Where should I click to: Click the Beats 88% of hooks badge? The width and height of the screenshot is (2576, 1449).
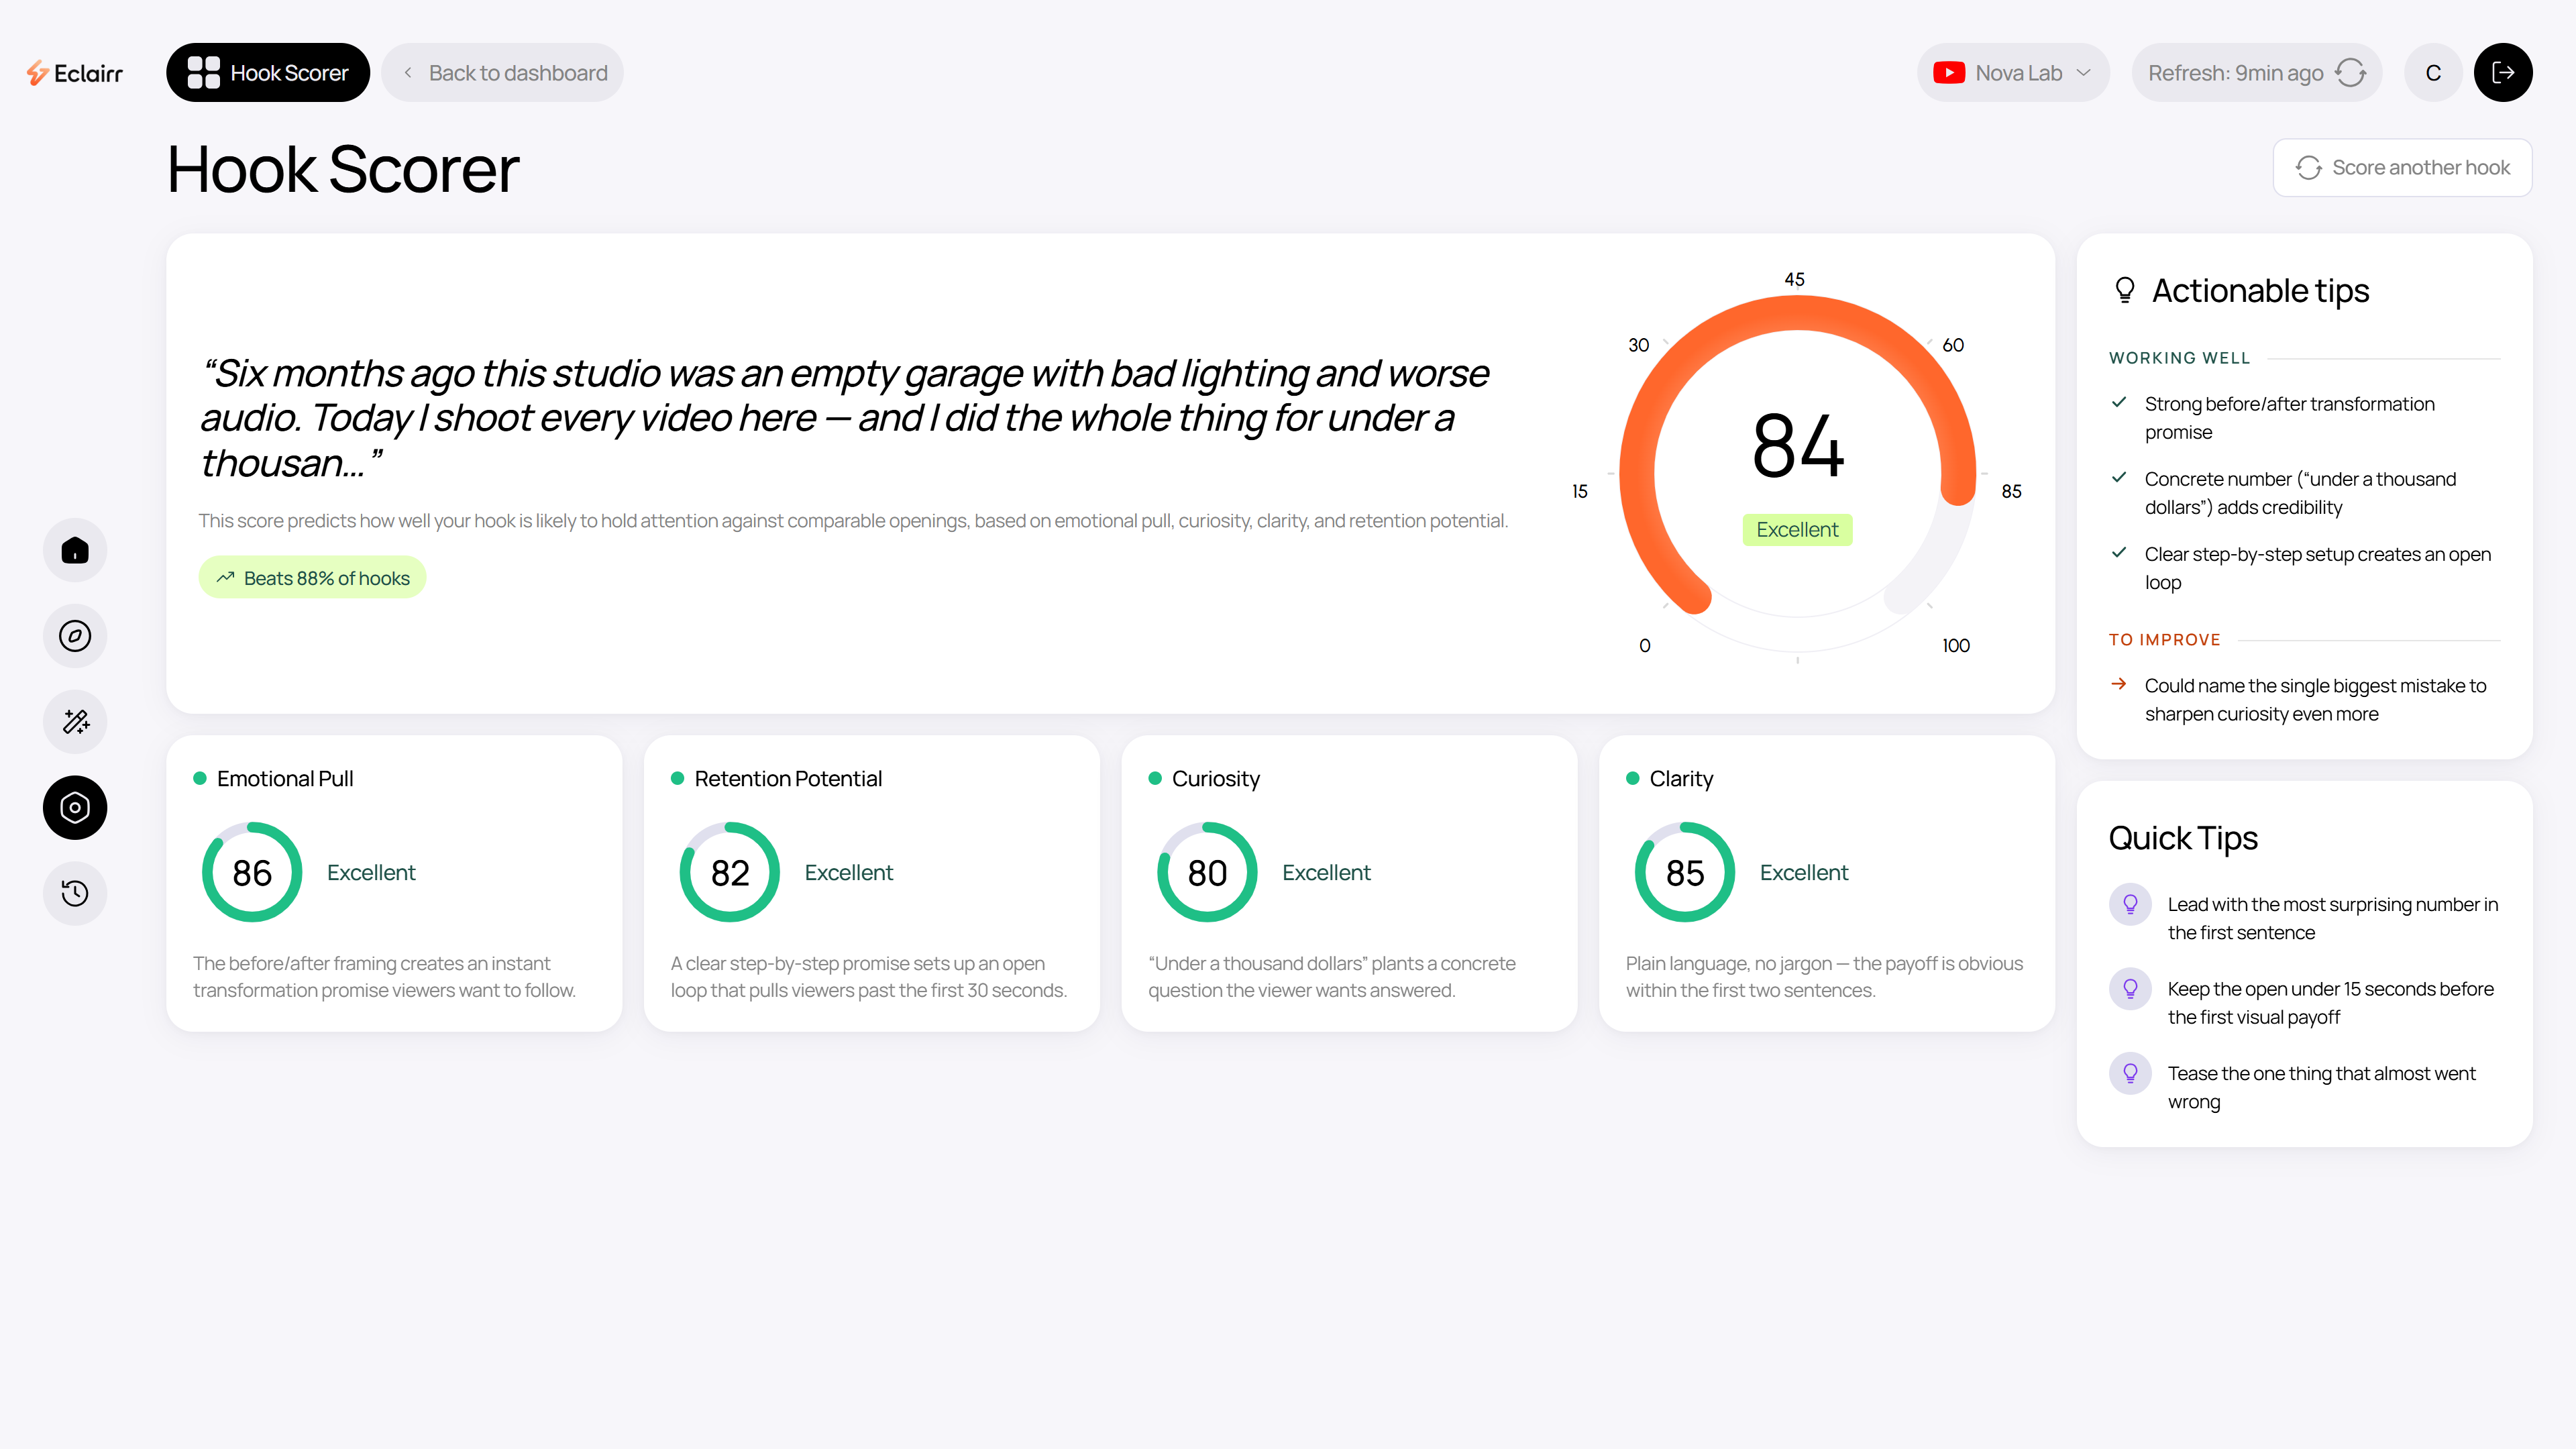[x=312, y=577]
